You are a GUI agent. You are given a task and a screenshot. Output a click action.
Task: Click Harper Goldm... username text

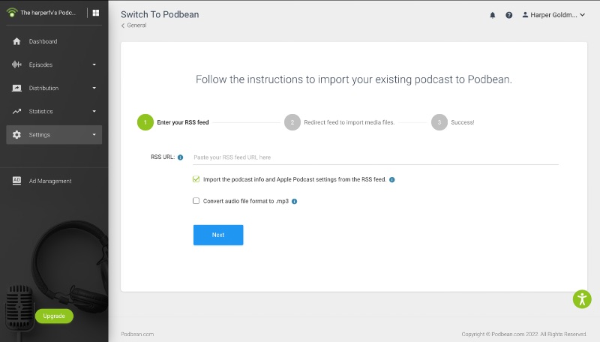point(553,15)
